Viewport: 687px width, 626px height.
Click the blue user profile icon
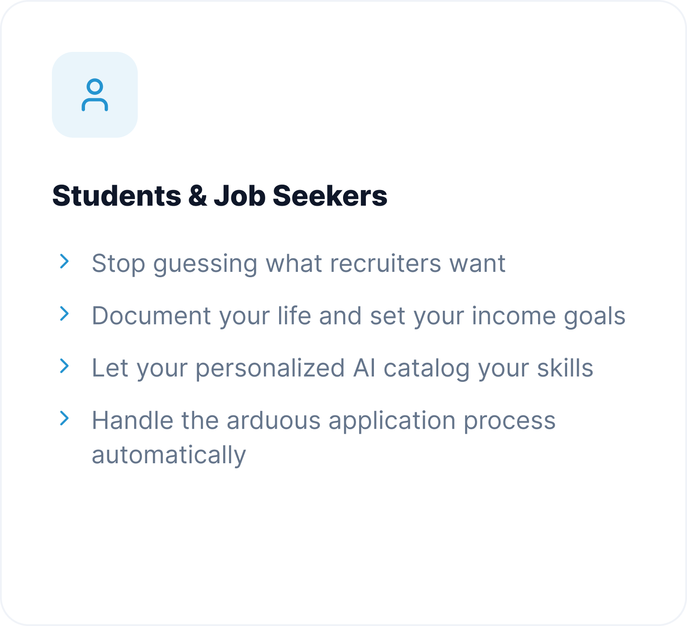pos(95,95)
